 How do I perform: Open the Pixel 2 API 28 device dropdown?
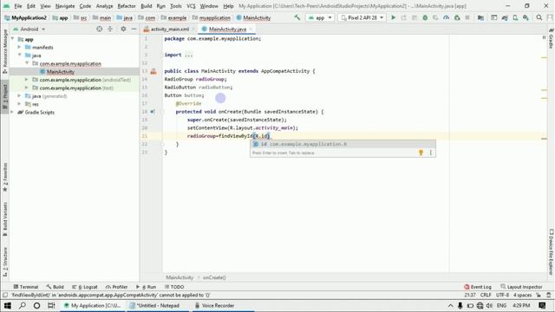[362, 17]
